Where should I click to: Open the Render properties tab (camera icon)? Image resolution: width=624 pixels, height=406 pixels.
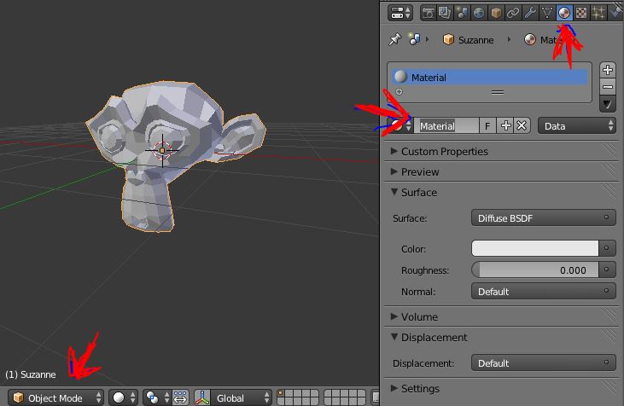(429, 13)
